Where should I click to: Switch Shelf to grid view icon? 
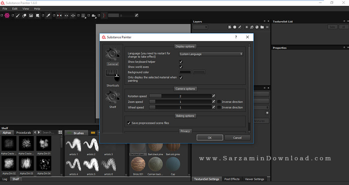point(60,132)
